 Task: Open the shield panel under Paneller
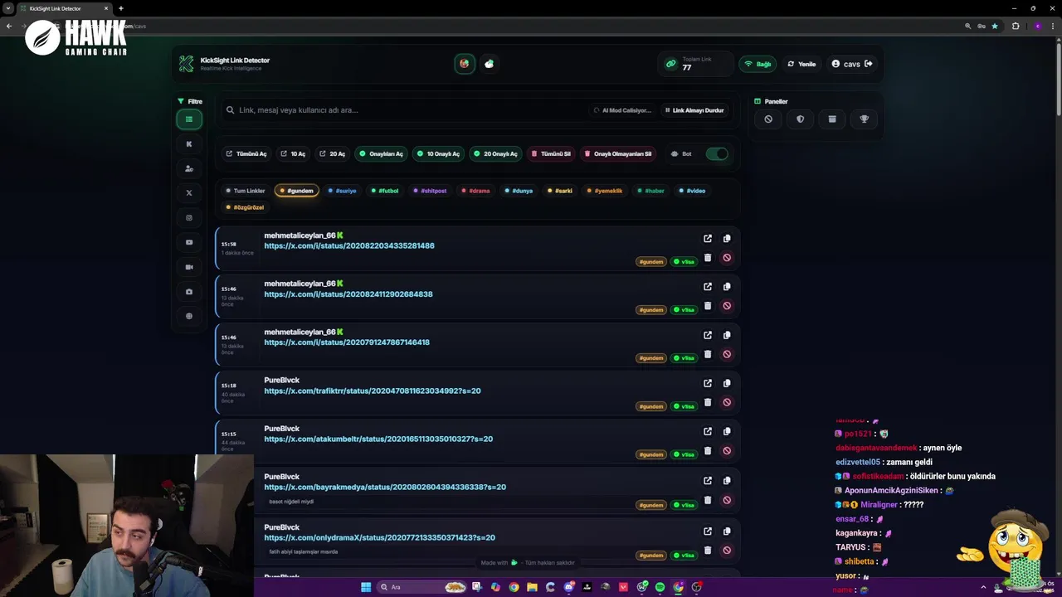pos(800,119)
